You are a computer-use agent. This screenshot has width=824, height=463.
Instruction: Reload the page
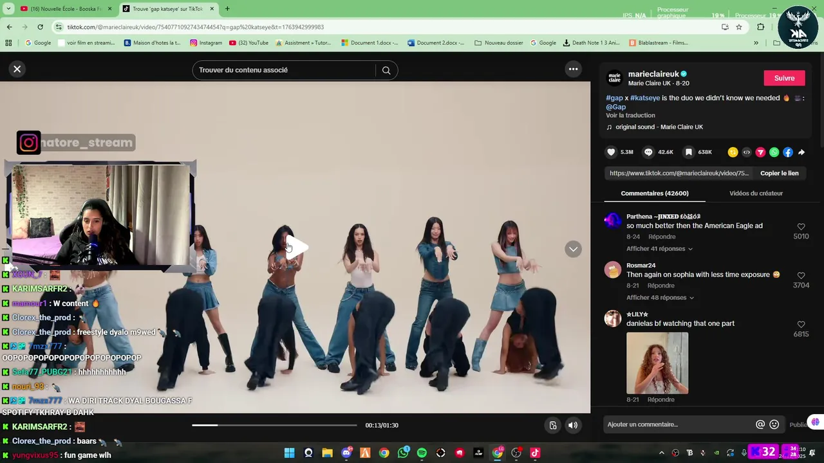(40, 27)
